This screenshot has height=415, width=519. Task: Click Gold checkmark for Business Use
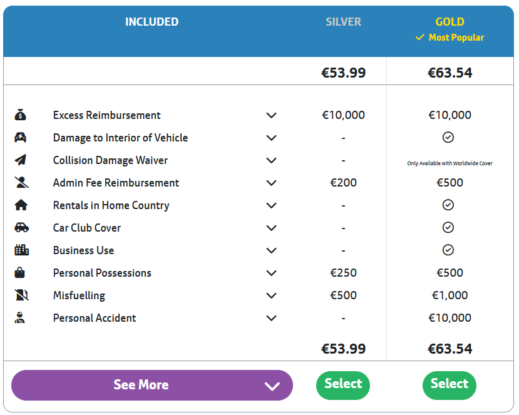[x=448, y=250]
